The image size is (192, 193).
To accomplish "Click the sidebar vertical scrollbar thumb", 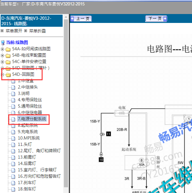I will (66, 104).
